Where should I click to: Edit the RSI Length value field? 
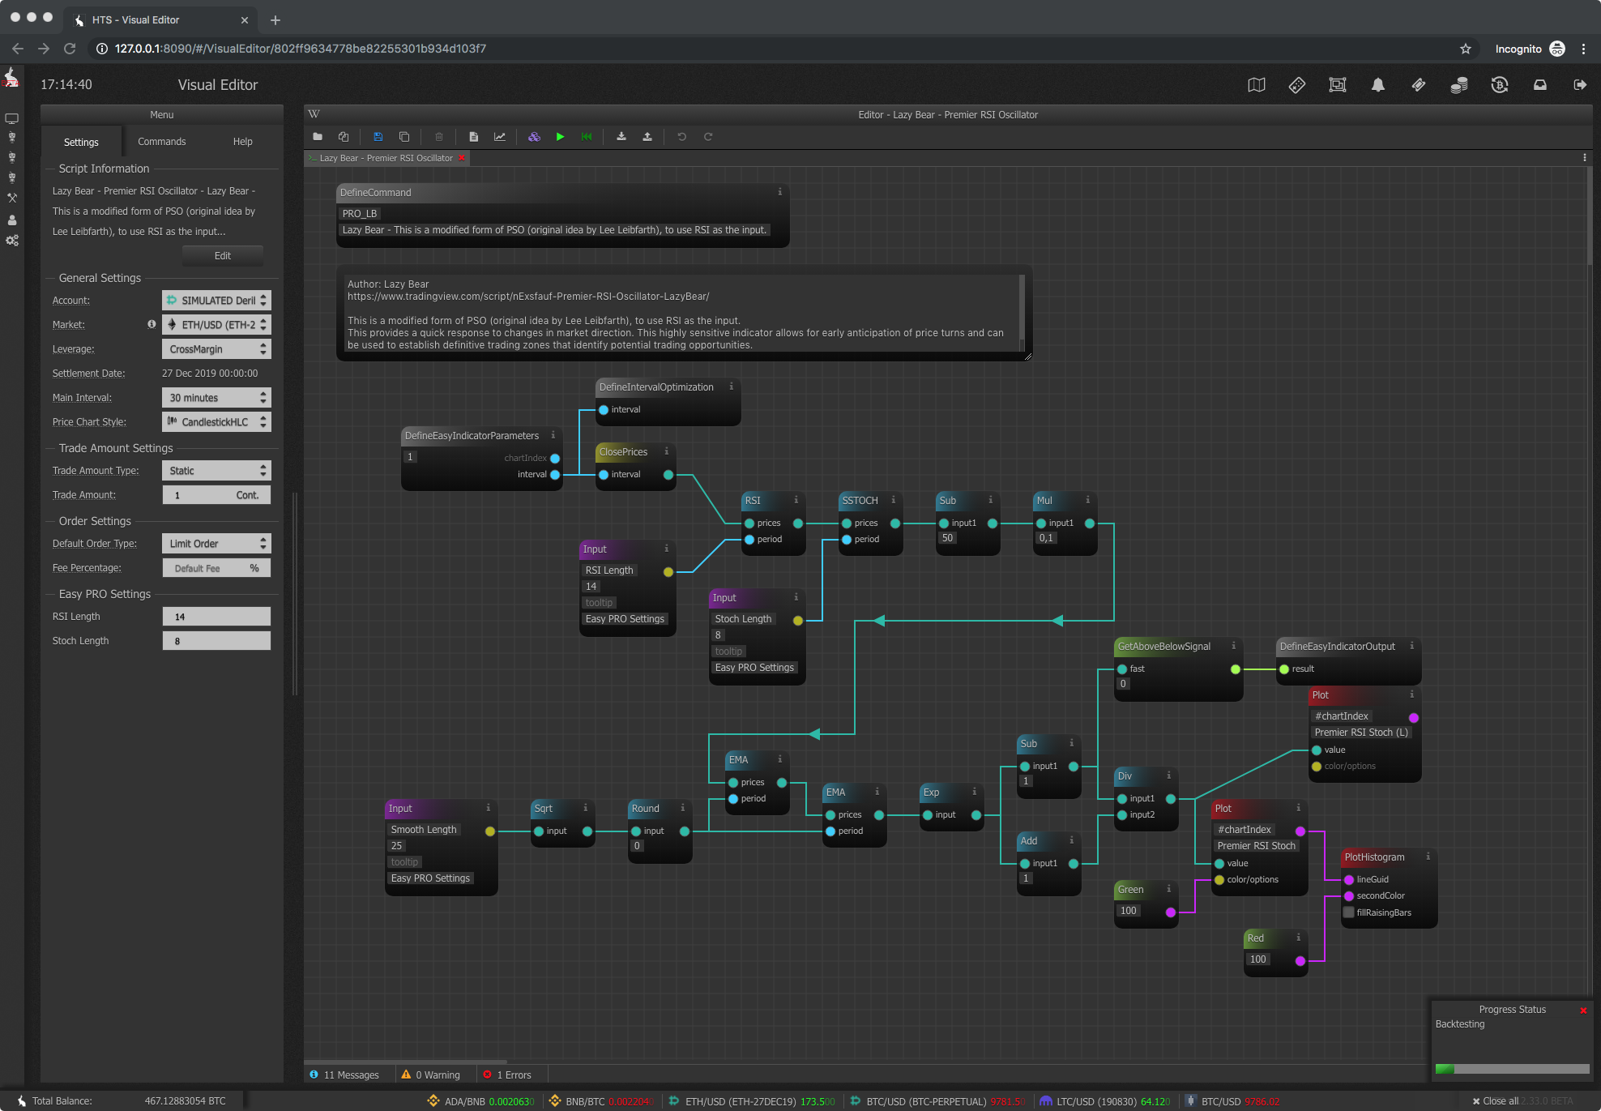216,616
